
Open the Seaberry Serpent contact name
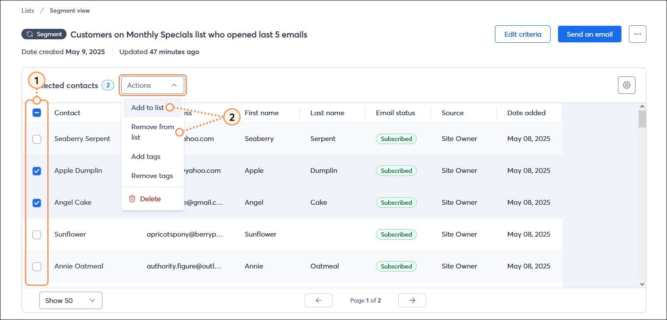pos(82,139)
